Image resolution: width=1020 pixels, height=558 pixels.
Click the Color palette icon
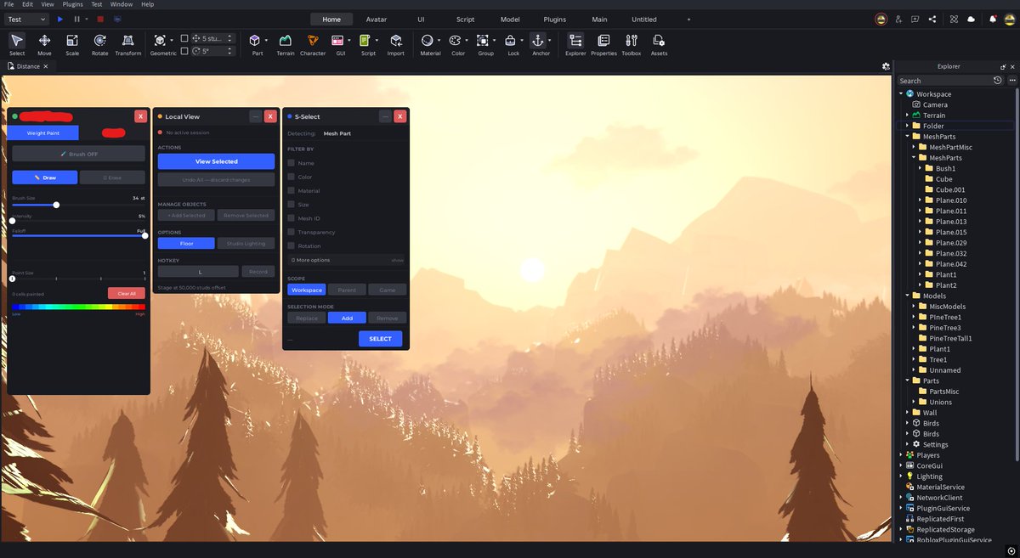(456, 40)
